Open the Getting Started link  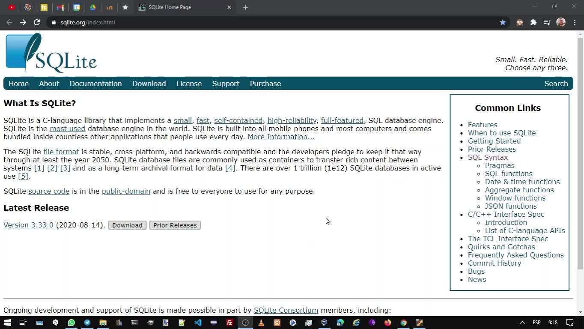click(x=495, y=141)
